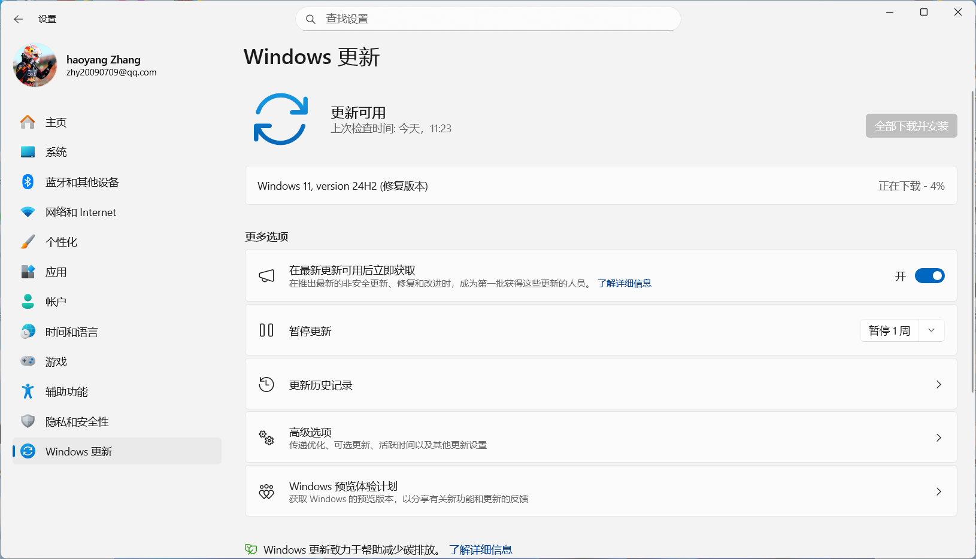This screenshot has width=976, height=559.
Task: Select 辅助功能 in the sidebar
Action: (117, 391)
